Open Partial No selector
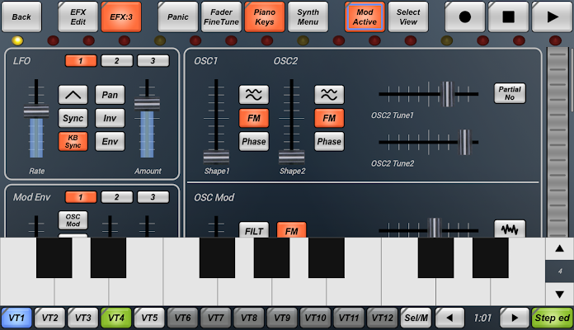This screenshot has width=574, height=330. point(510,93)
